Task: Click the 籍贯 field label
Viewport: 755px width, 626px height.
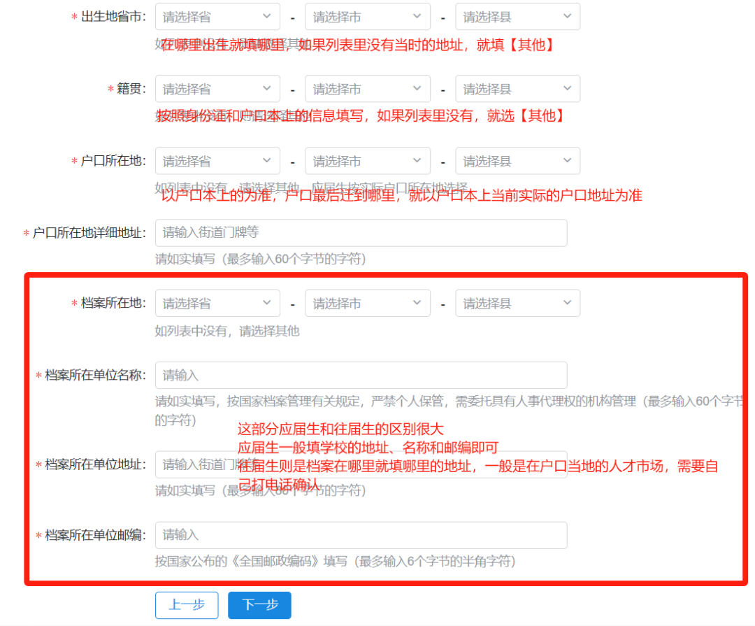Action: [131, 89]
